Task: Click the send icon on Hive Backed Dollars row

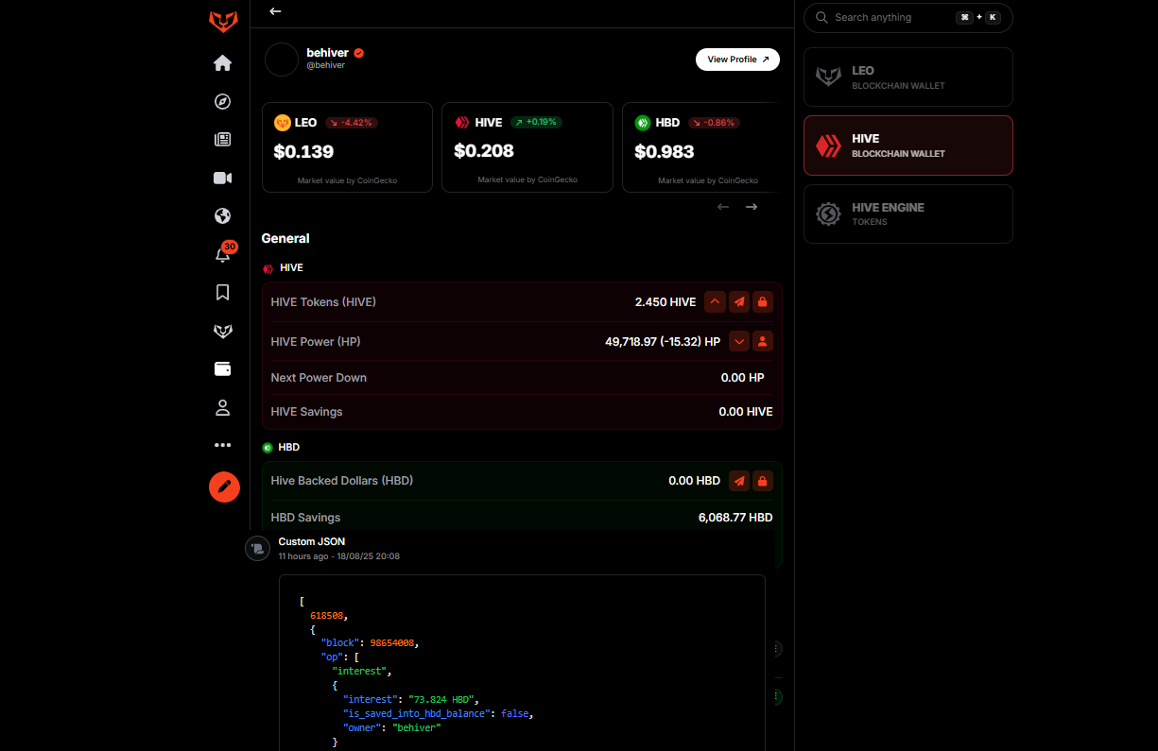Action: (x=739, y=481)
